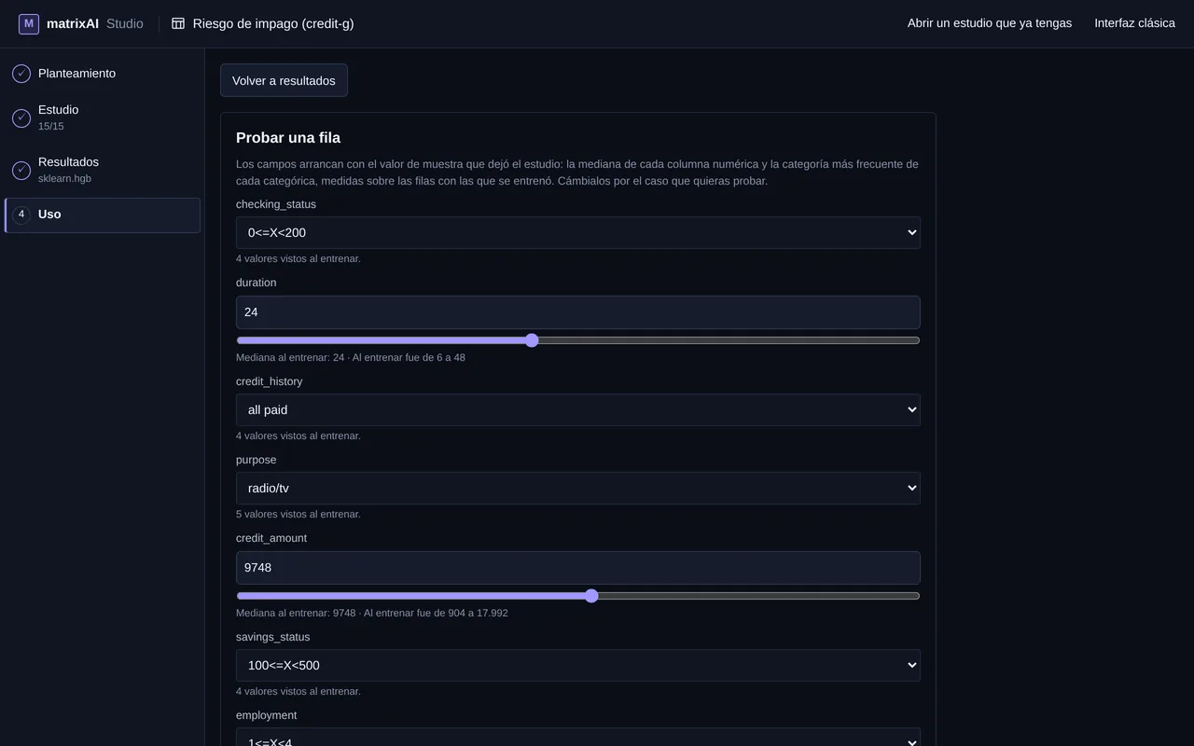Click the text Mediana al entrenar: 24
The height and width of the screenshot is (746, 1194).
[290, 357]
